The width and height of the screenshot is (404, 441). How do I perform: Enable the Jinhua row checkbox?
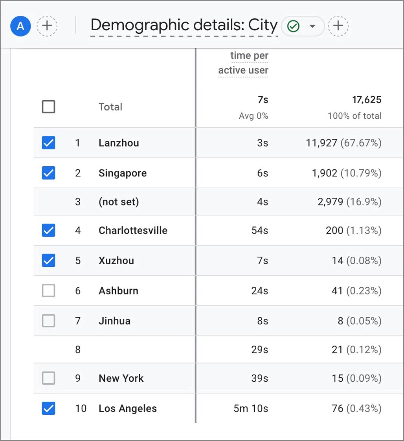[x=48, y=321]
